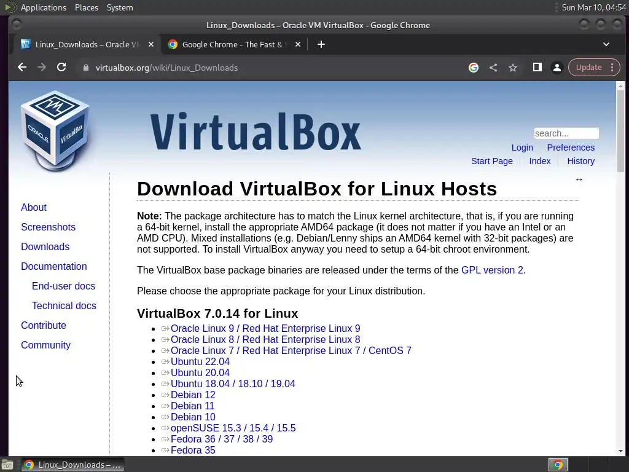Toggle the Chrome side panel
Screen dimensions: 629x472
(x=537, y=68)
